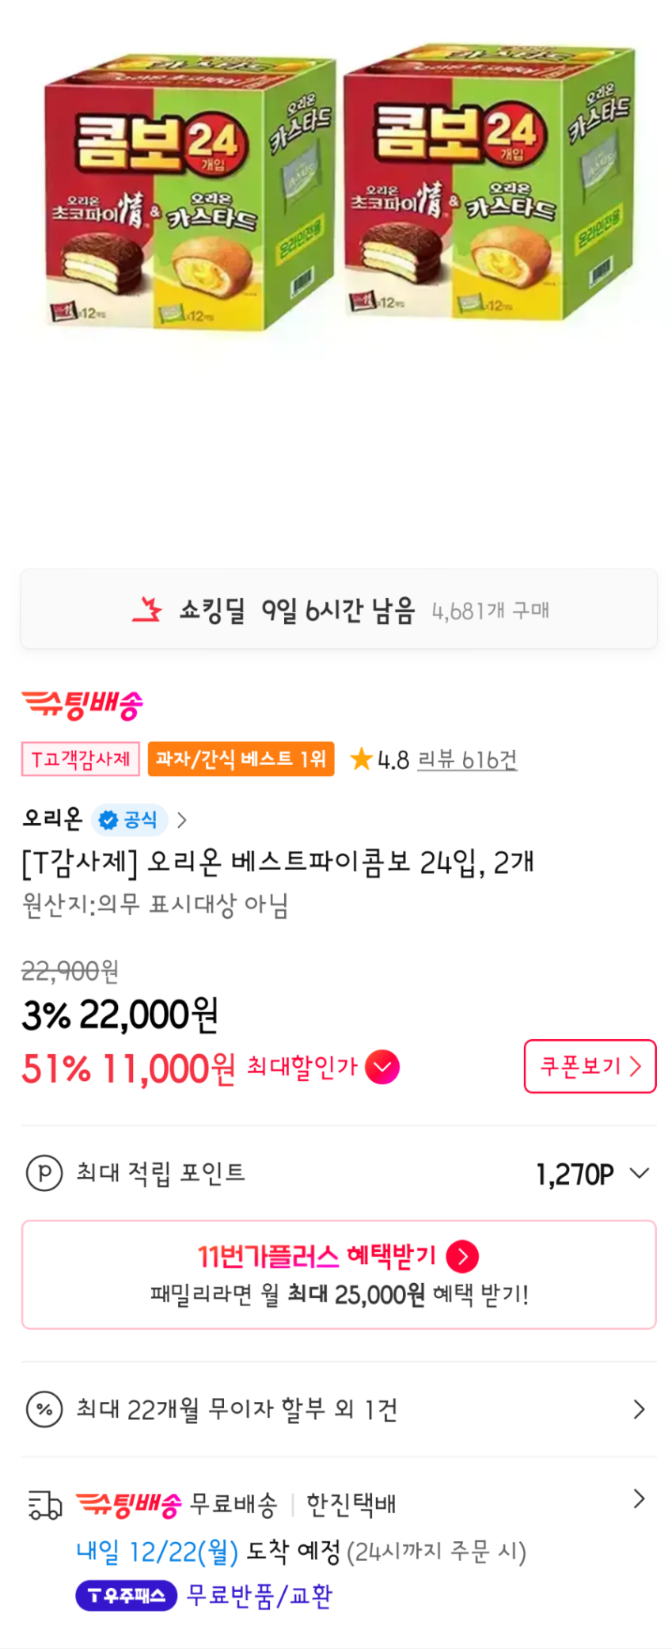The image size is (672, 1649).
Task: Tap the red 슈팅배송 logo under the deal banner
Action: (x=82, y=704)
